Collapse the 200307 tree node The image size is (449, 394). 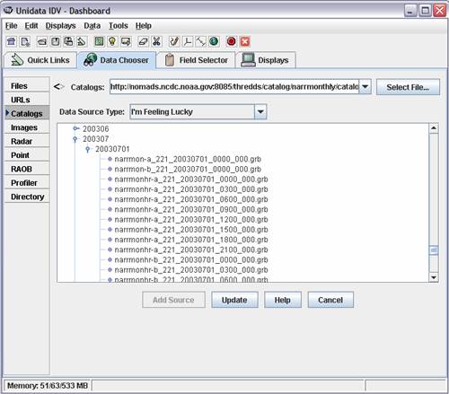click(x=75, y=139)
